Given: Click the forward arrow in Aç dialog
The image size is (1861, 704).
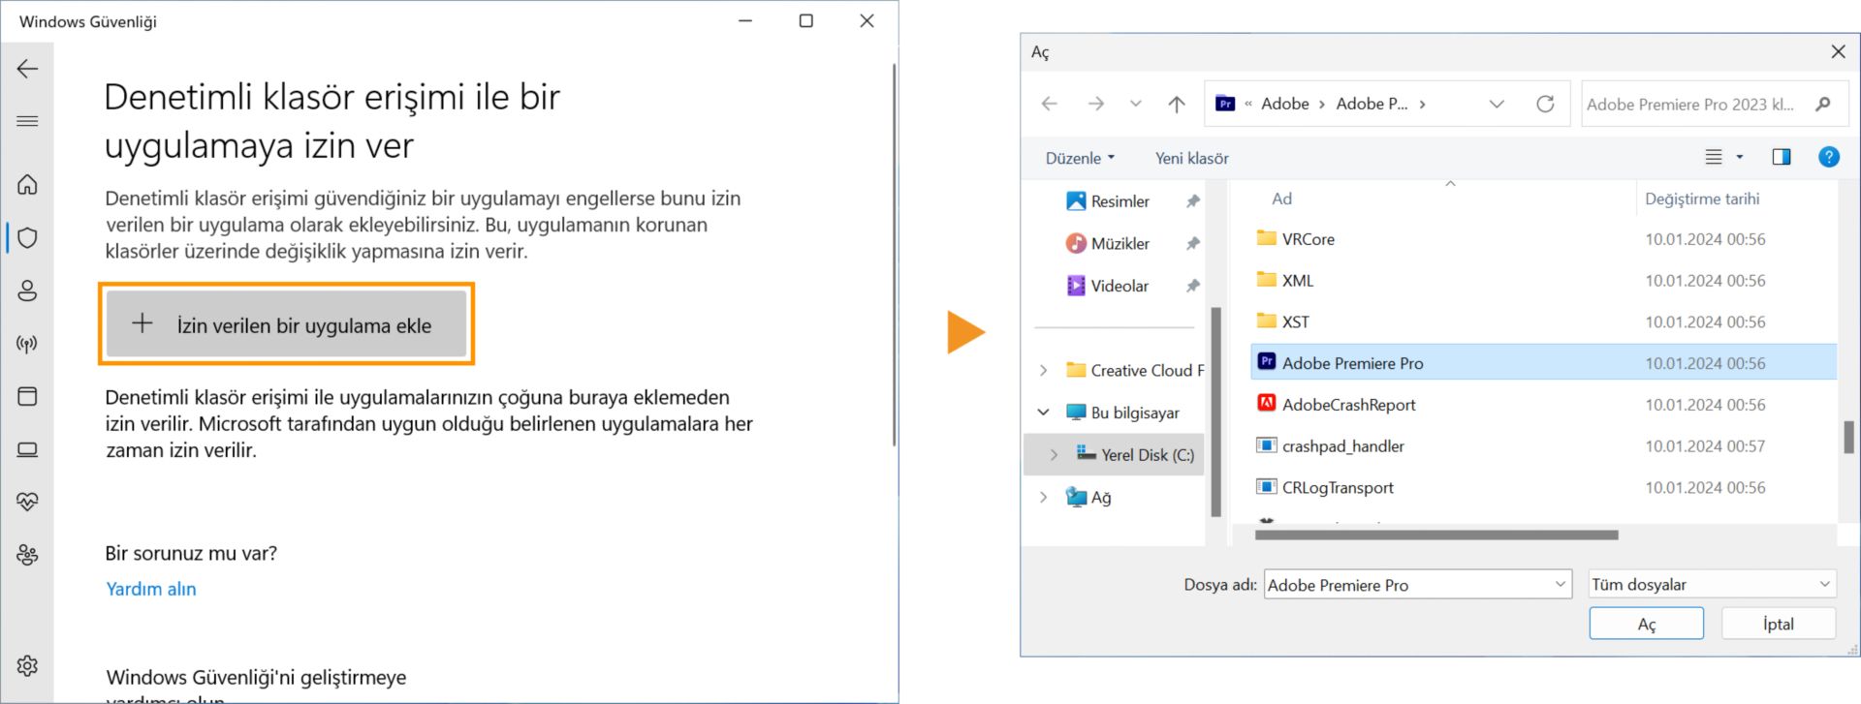Looking at the screenshot, I should (1095, 104).
